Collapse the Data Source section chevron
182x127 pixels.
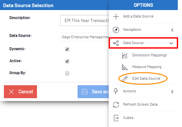click(x=171, y=43)
